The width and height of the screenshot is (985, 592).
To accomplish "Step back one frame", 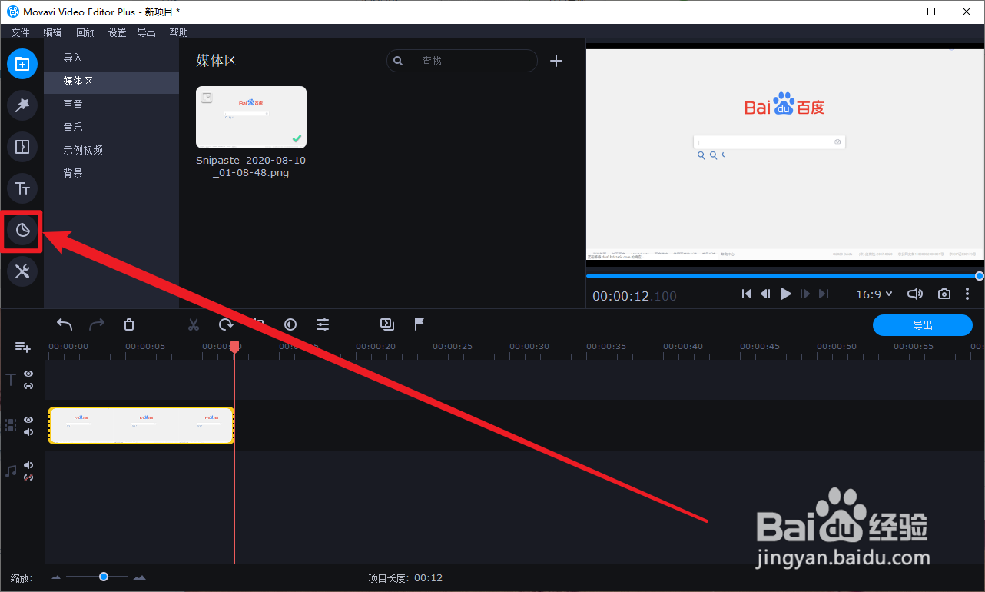I will pyautogui.click(x=765, y=294).
